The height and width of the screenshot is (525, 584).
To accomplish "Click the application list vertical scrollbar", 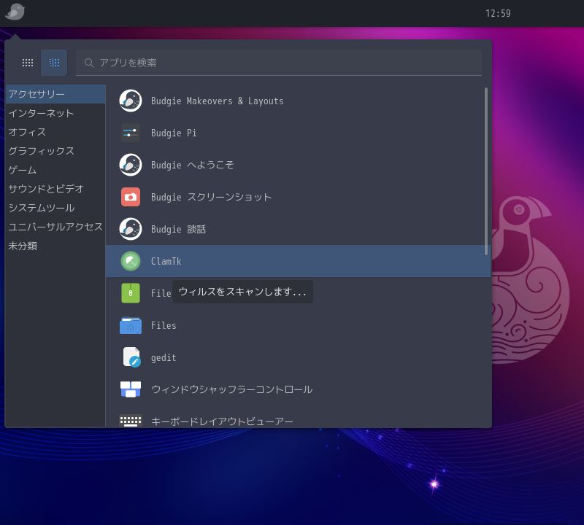I will coord(485,171).
